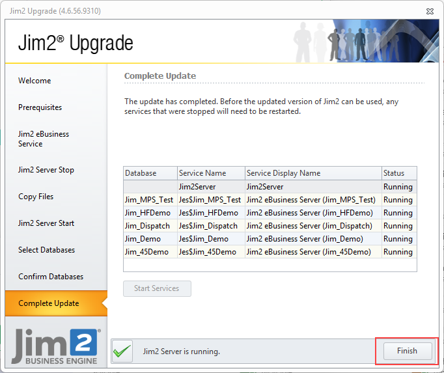Click the Jim_45Demo database cell

pyautogui.click(x=150, y=252)
